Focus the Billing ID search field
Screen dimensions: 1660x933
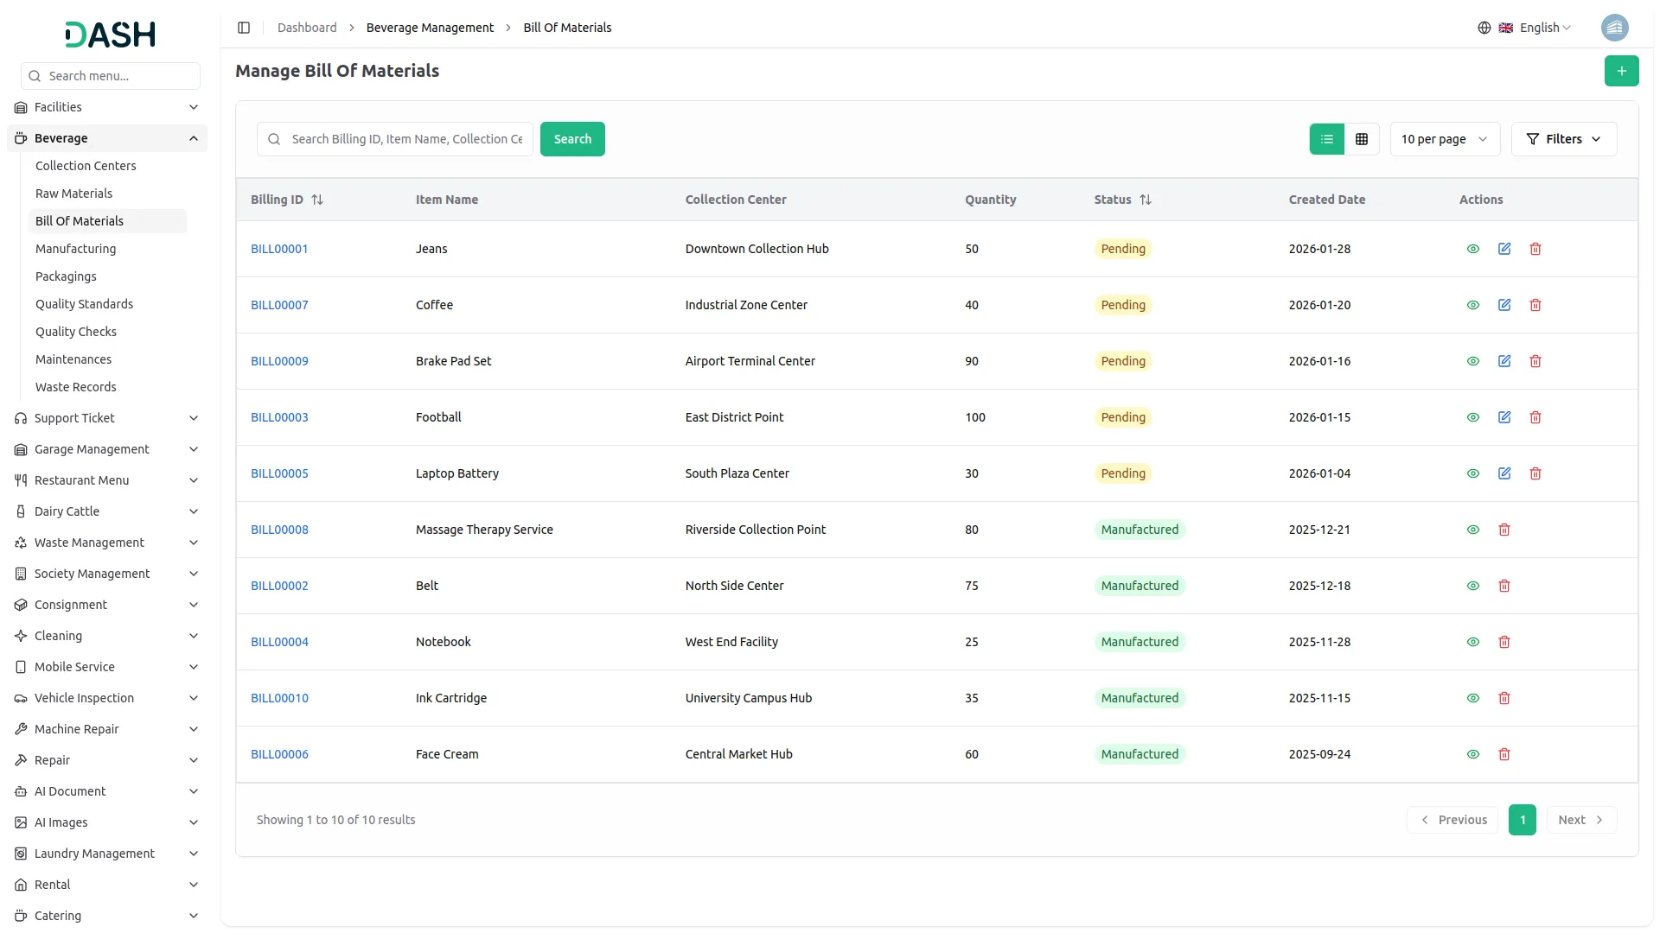(x=406, y=139)
